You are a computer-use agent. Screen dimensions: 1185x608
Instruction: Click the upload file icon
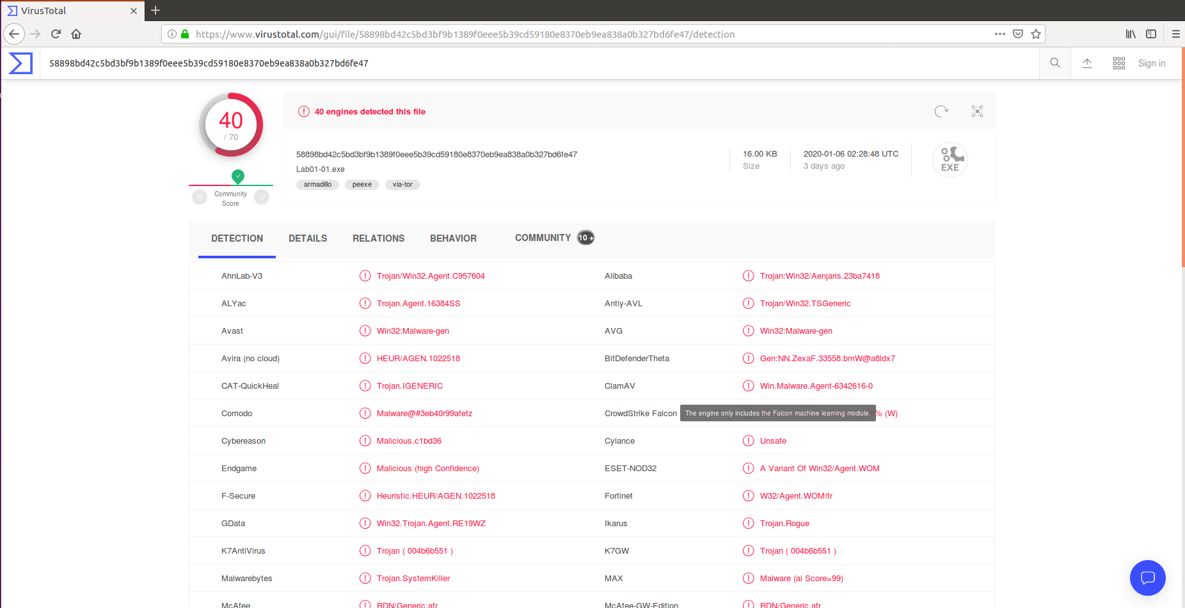[1087, 63]
